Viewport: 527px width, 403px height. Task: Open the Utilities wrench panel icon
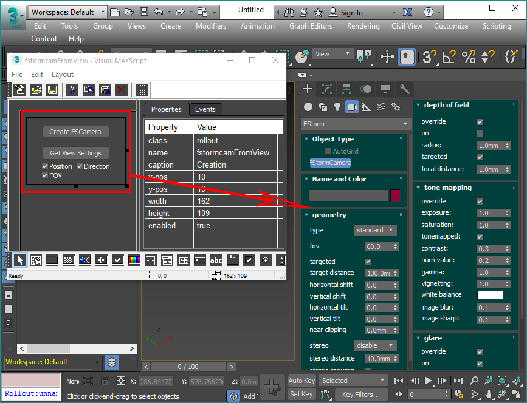(405, 89)
